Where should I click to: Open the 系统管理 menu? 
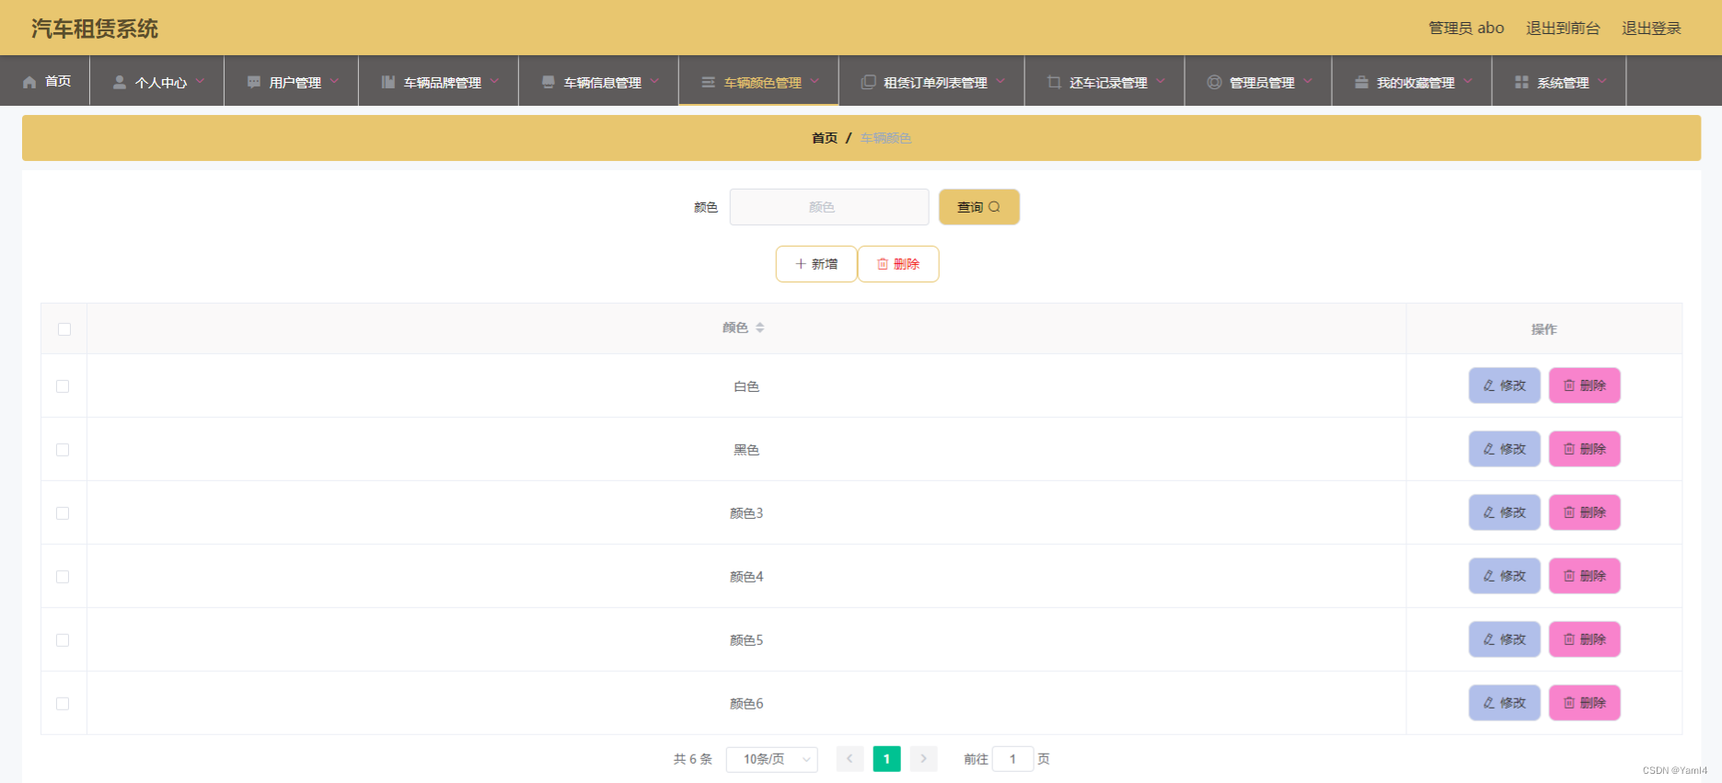(1559, 81)
